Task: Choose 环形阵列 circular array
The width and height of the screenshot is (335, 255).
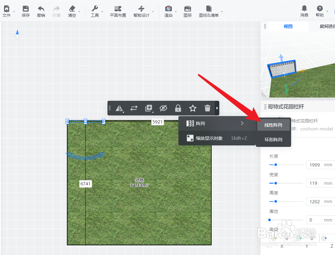Action: [273, 140]
